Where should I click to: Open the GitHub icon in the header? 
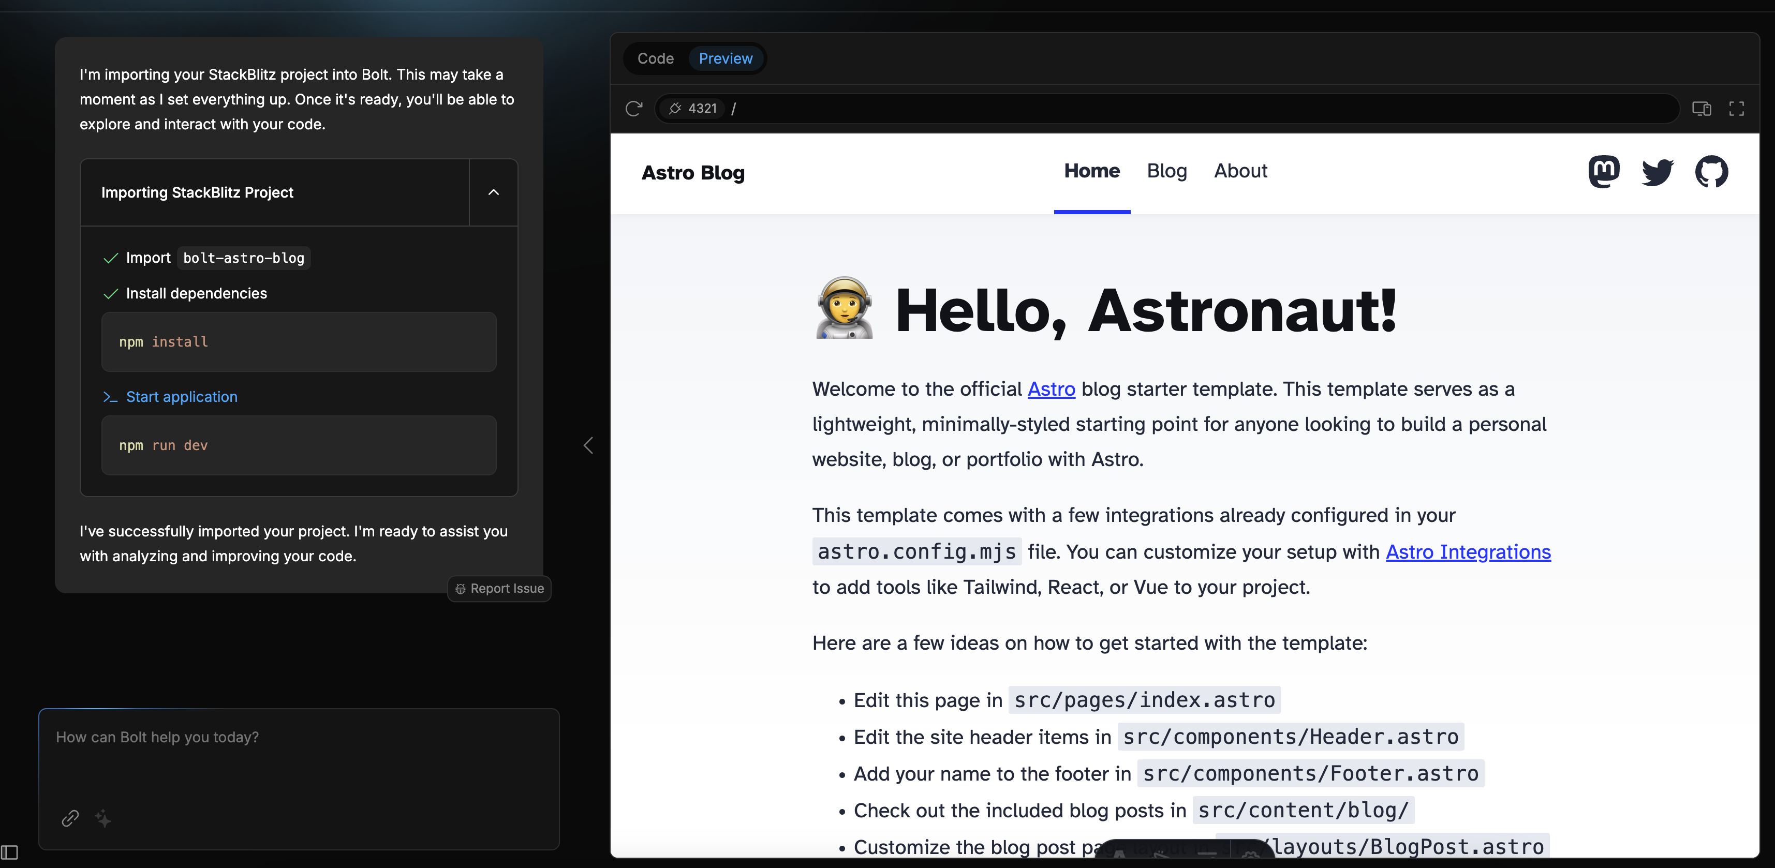(x=1711, y=172)
